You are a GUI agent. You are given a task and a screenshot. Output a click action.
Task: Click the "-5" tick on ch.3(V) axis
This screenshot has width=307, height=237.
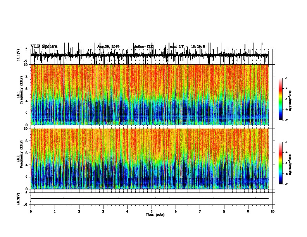26,205
